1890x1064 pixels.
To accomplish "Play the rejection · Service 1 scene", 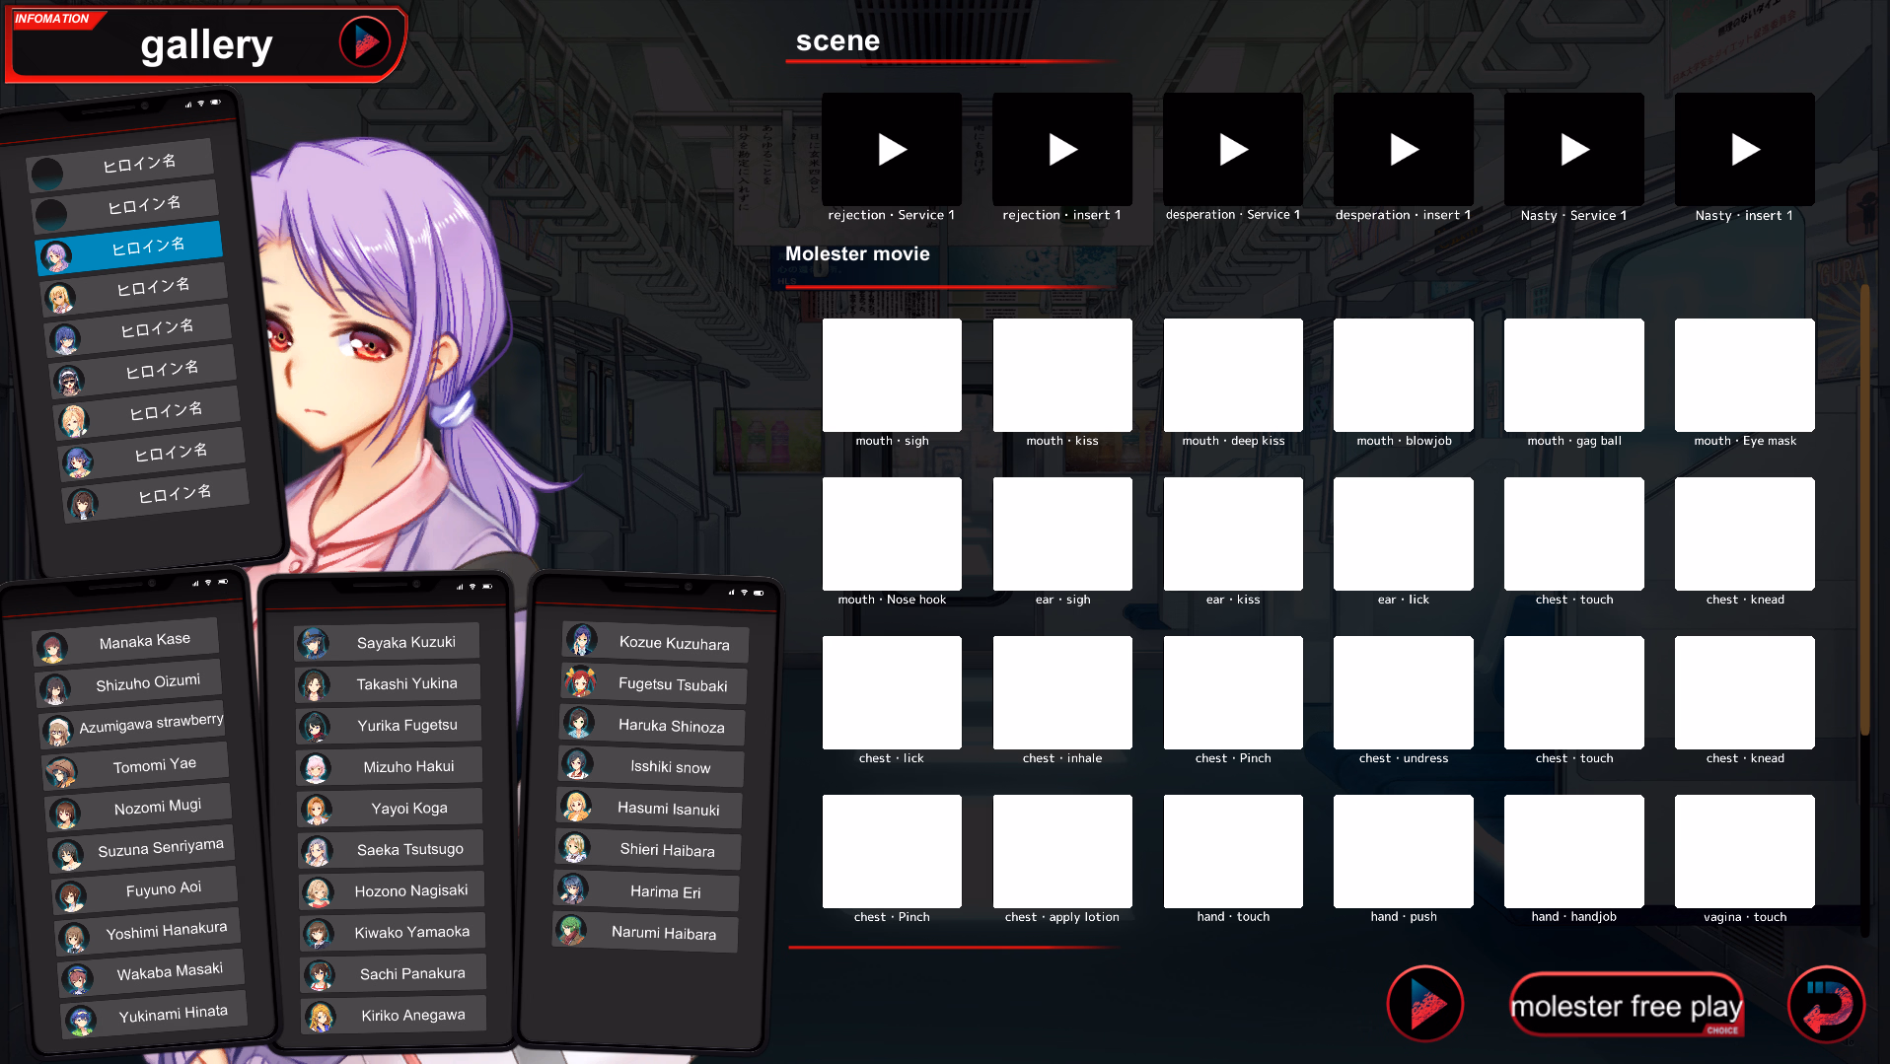I will 892,150.
